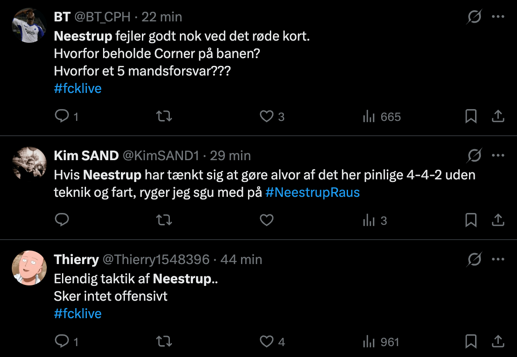Like Kim SAND's 4-4-2 tweet
Viewport: 517px width, 357px height.
tap(266, 220)
